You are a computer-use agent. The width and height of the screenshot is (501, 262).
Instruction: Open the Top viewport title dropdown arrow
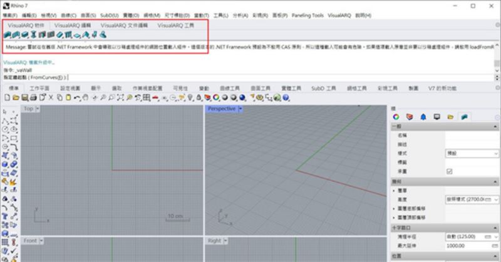[38, 109]
